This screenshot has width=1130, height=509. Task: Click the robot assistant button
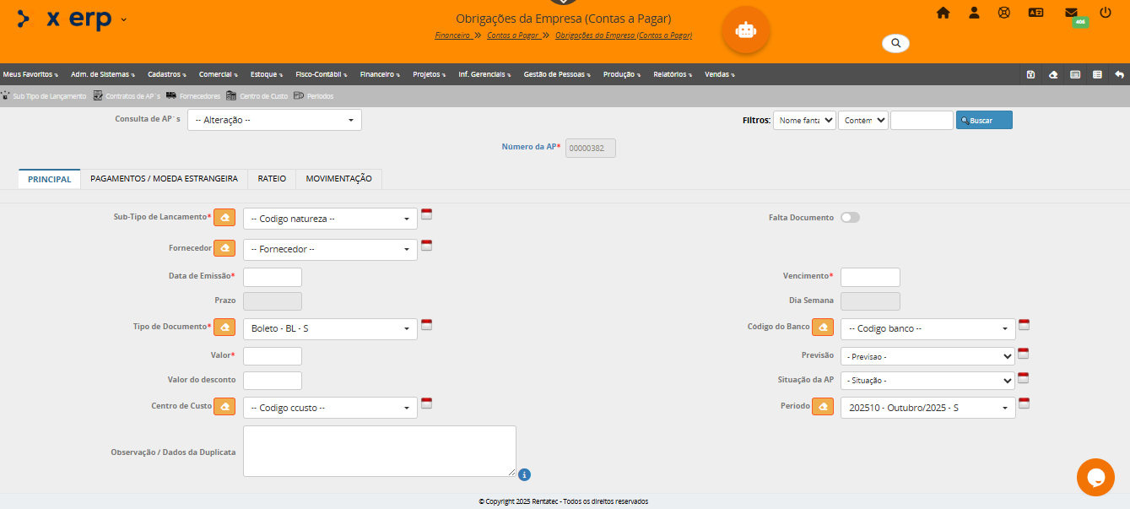745,30
